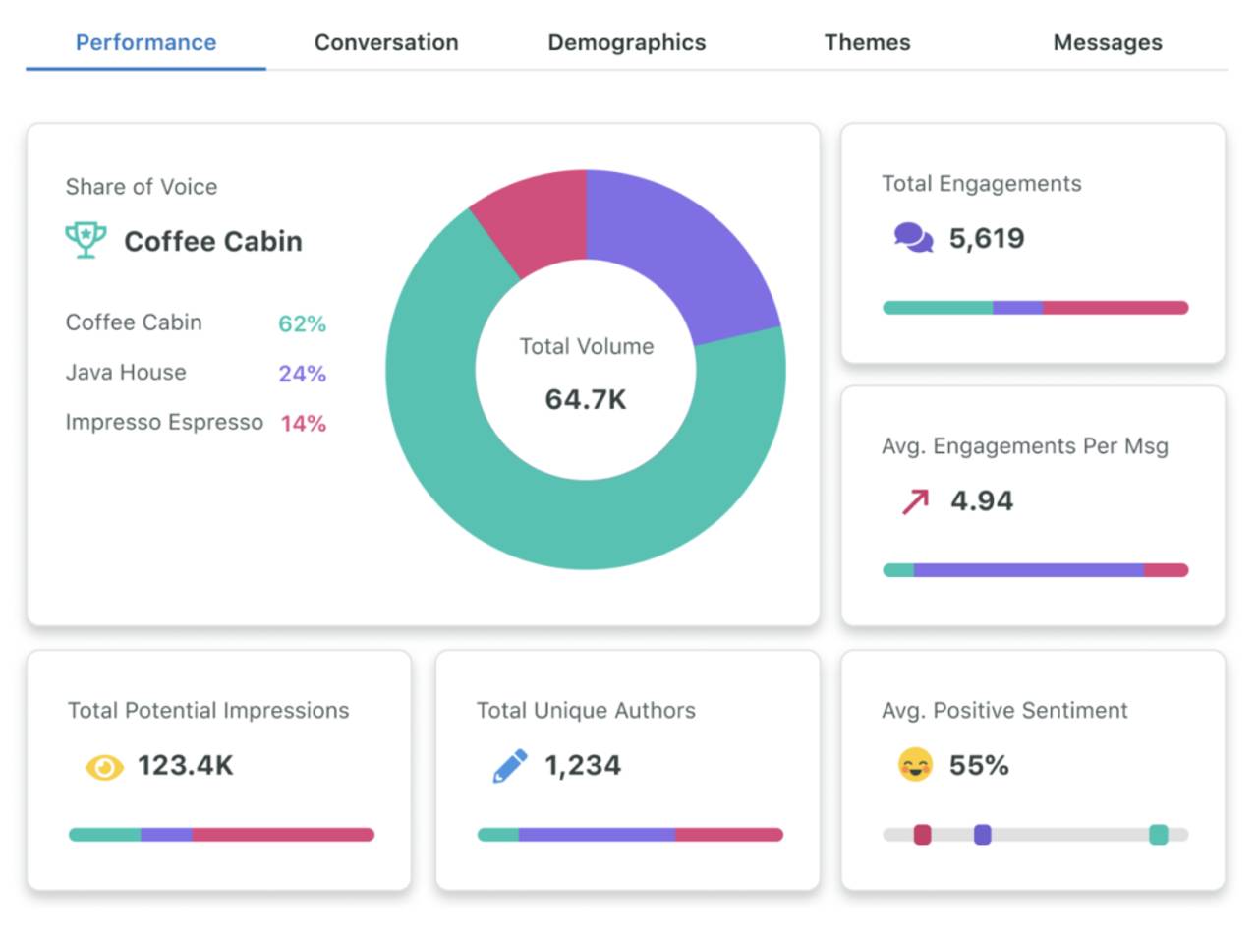
Task: Go to the Themes tab
Action: point(867,42)
